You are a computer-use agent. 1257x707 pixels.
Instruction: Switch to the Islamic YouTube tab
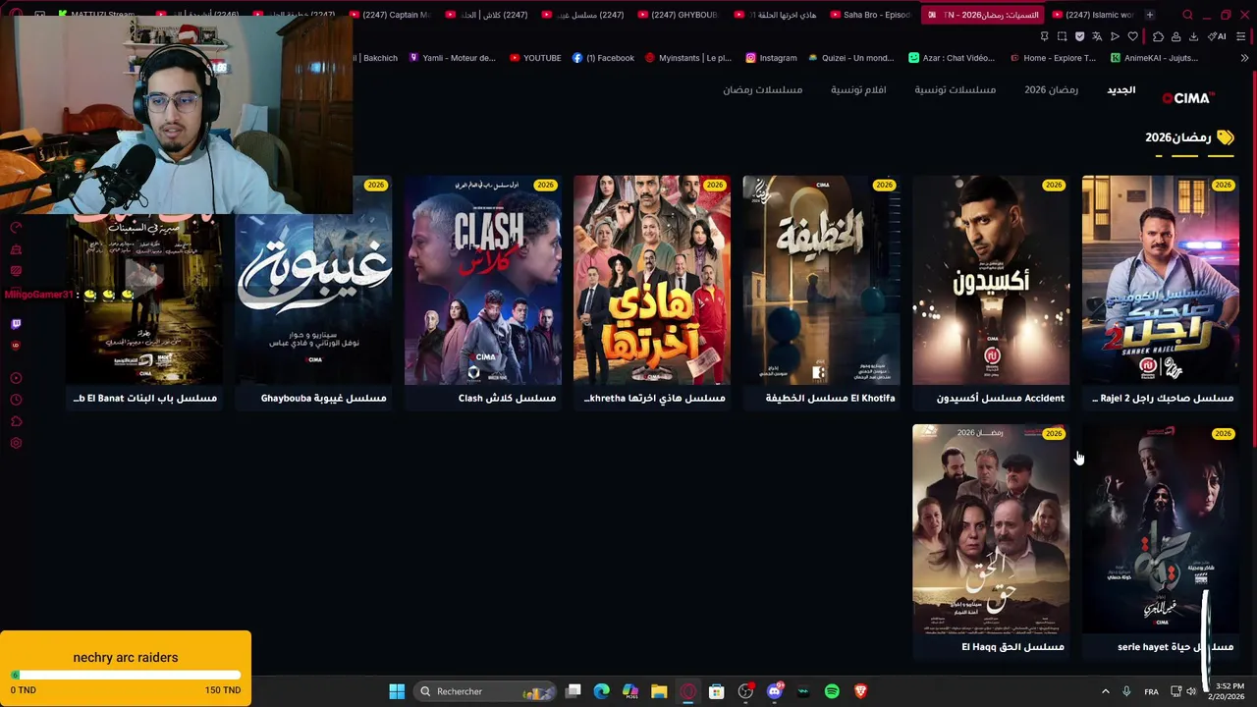pyautogui.click(x=1092, y=15)
